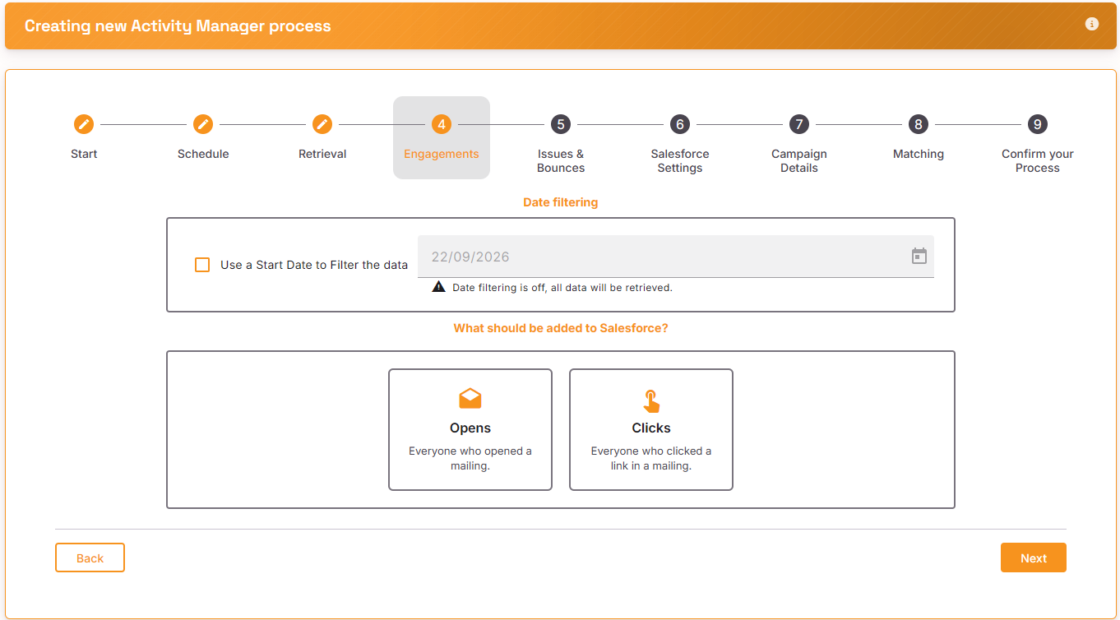Viewport: 1120px width, 620px height.
Task: Click the info icon in orange header
Action: (1092, 24)
